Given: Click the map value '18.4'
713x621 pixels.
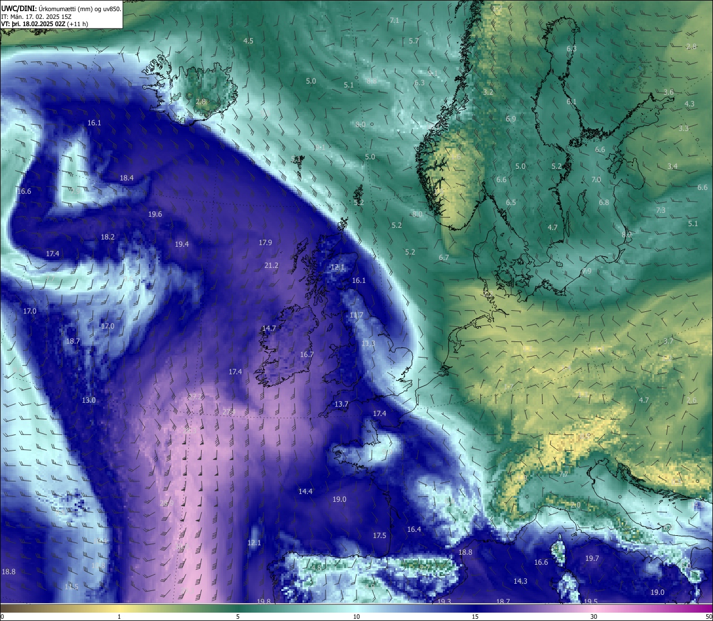Looking at the screenshot, I should click(x=126, y=178).
